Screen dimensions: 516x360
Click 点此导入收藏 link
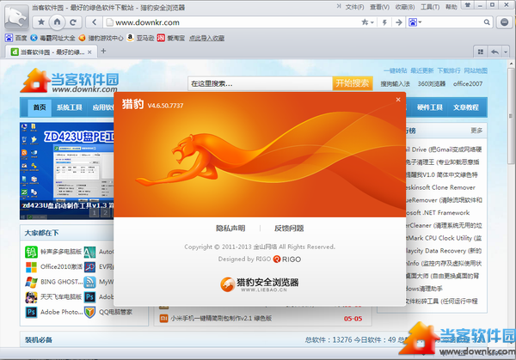tap(206, 38)
